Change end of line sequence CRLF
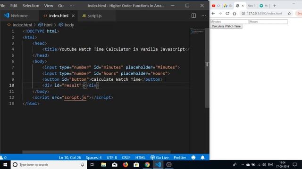Screen dimensions: 302x169 pos(126,158)
